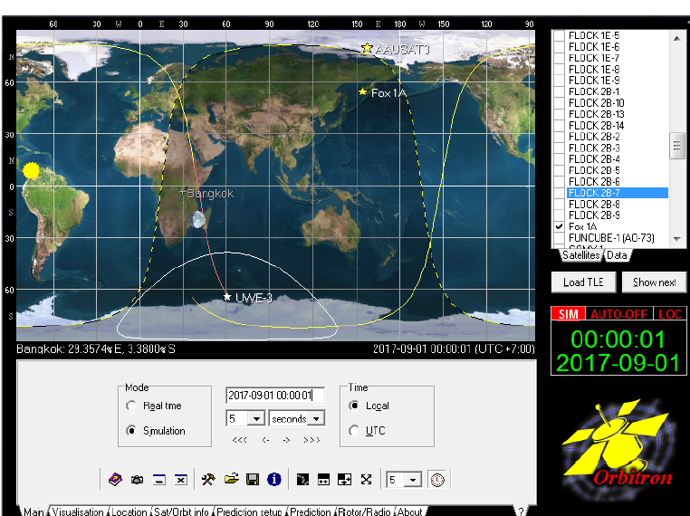Open the step value dropdown showing 5

(256, 418)
